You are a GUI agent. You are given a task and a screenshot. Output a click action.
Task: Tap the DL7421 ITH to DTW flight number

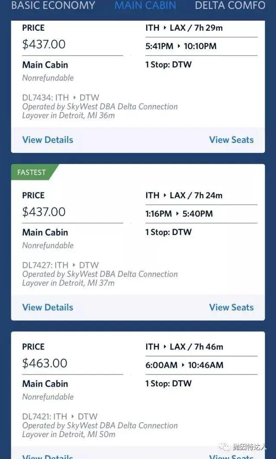point(60,416)
